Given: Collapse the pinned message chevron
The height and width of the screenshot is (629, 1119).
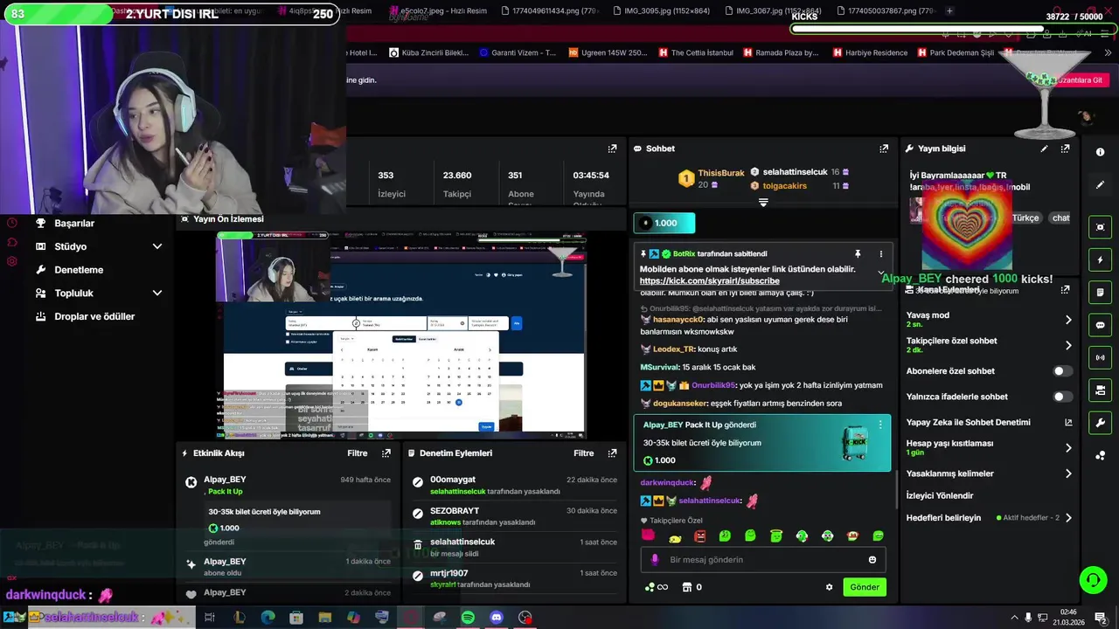Looking at the screenshot, I should point(880,273).
